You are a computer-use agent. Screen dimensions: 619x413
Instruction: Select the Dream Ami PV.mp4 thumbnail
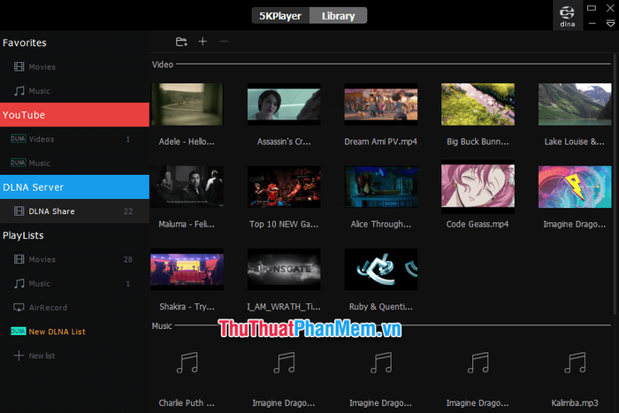tap(381, 104)
